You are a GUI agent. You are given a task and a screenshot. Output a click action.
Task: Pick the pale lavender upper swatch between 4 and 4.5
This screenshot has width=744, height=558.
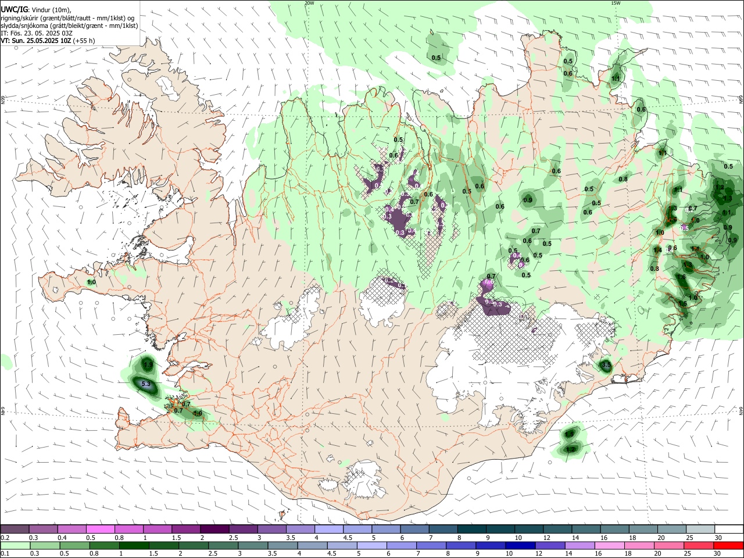tap(328, 530)
